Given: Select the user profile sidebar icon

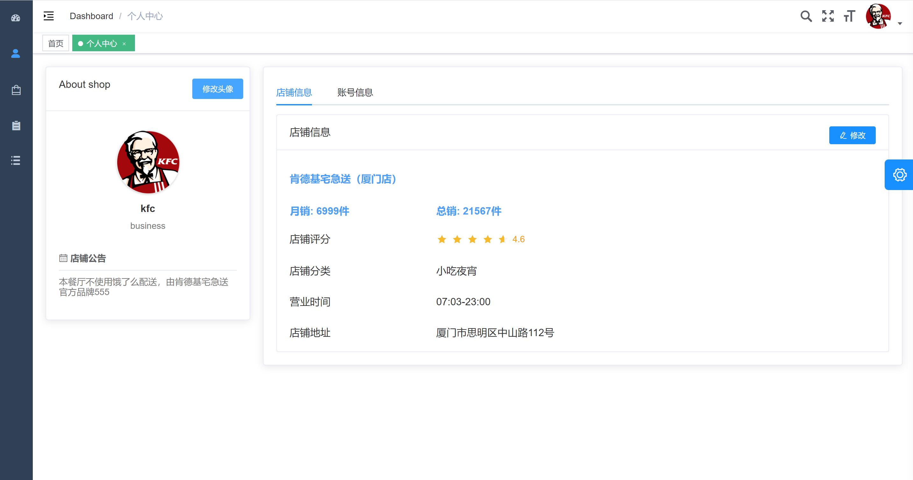Looking at the screenshot, I should pos(16,53).
